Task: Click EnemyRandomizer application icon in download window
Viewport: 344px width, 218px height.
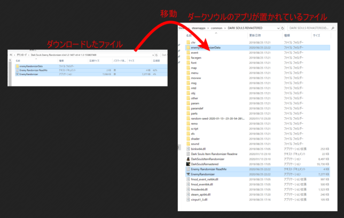Action: [17, 74]
